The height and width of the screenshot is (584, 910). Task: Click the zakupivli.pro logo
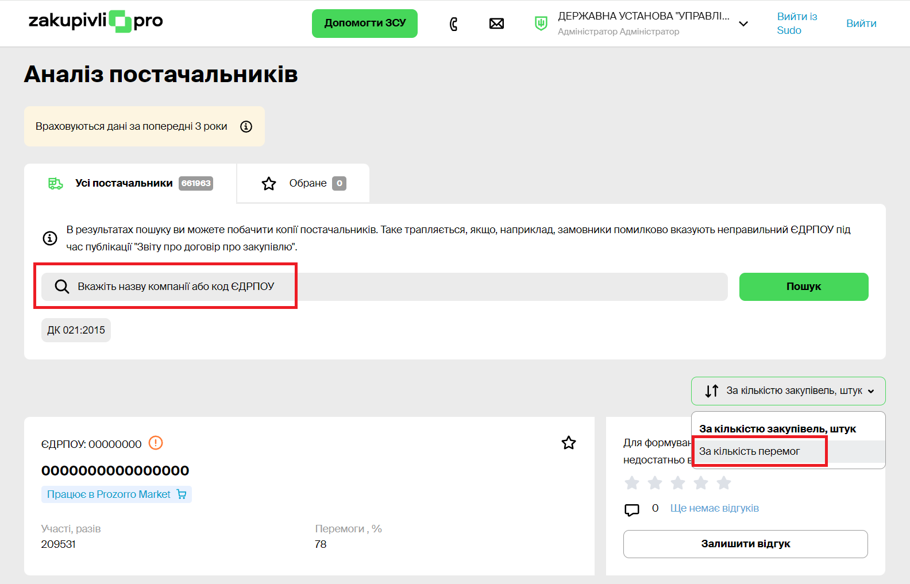[x=96, y=21]
